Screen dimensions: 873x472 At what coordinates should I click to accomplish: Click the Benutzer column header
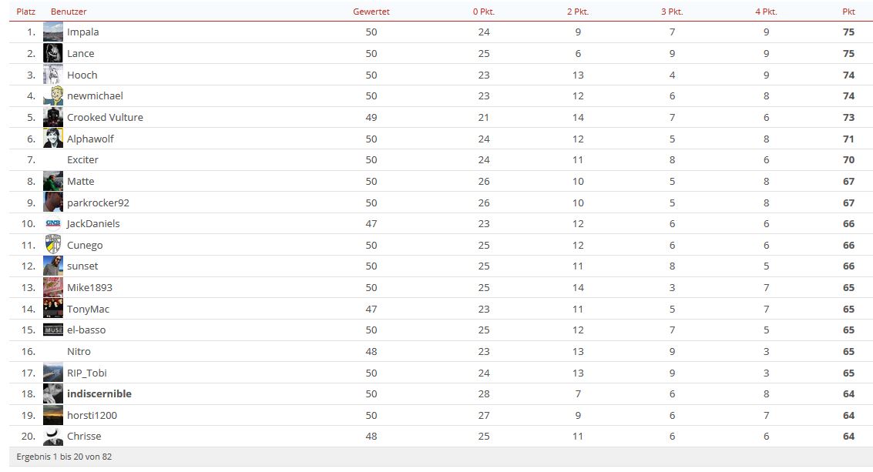pyautogui.click(x=69, y=12)
